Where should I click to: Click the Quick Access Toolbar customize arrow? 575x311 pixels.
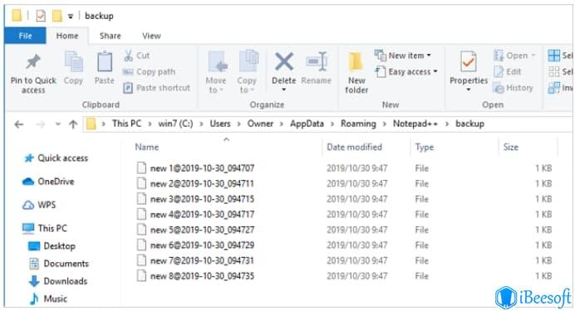coord(71,16)
